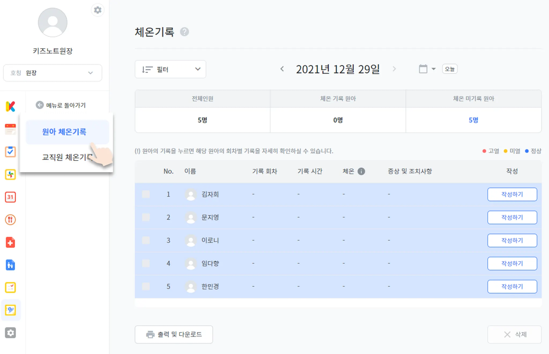Click 출력 및 다운로드 button
The image size is (549, 354).
click(174, 334)
